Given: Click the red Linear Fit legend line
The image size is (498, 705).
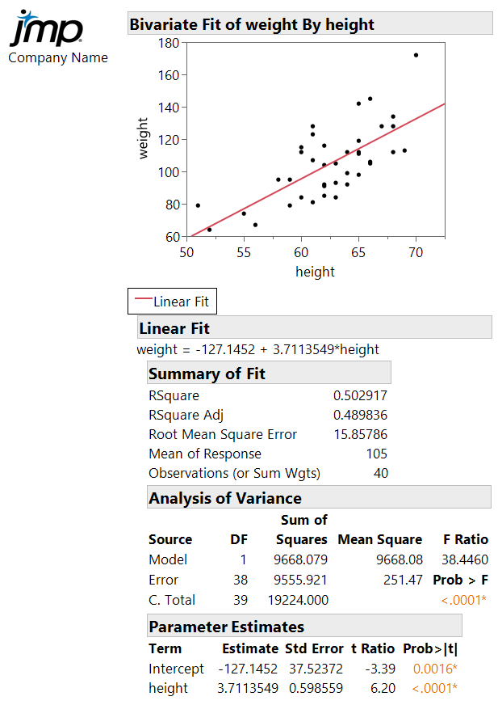Looking at the screenshot, I should tap(142, 302).
